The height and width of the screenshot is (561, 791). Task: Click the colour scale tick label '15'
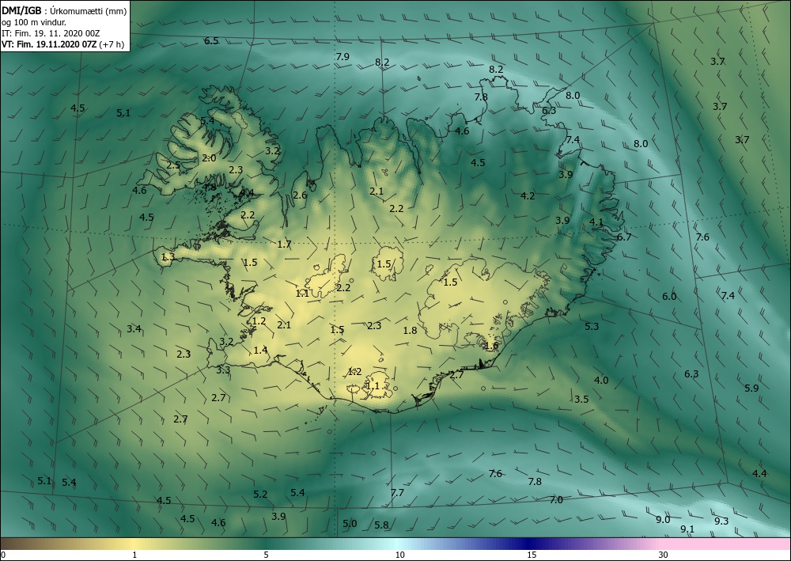(532, 555)
